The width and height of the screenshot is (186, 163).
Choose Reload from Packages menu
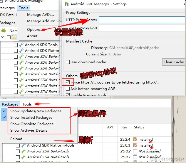[x=16, y=139]
